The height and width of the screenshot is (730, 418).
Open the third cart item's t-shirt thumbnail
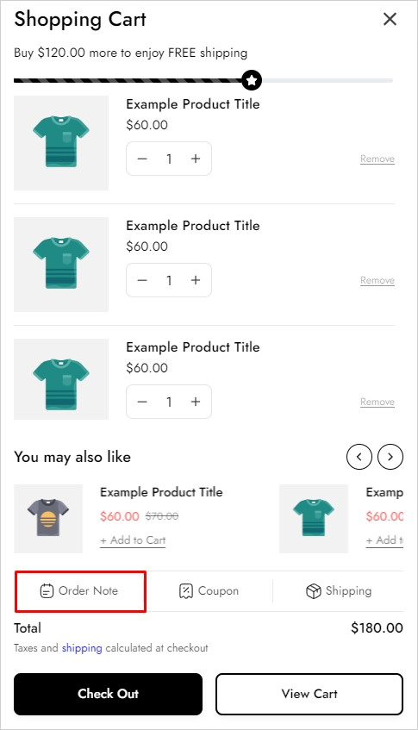pos(61,379)
